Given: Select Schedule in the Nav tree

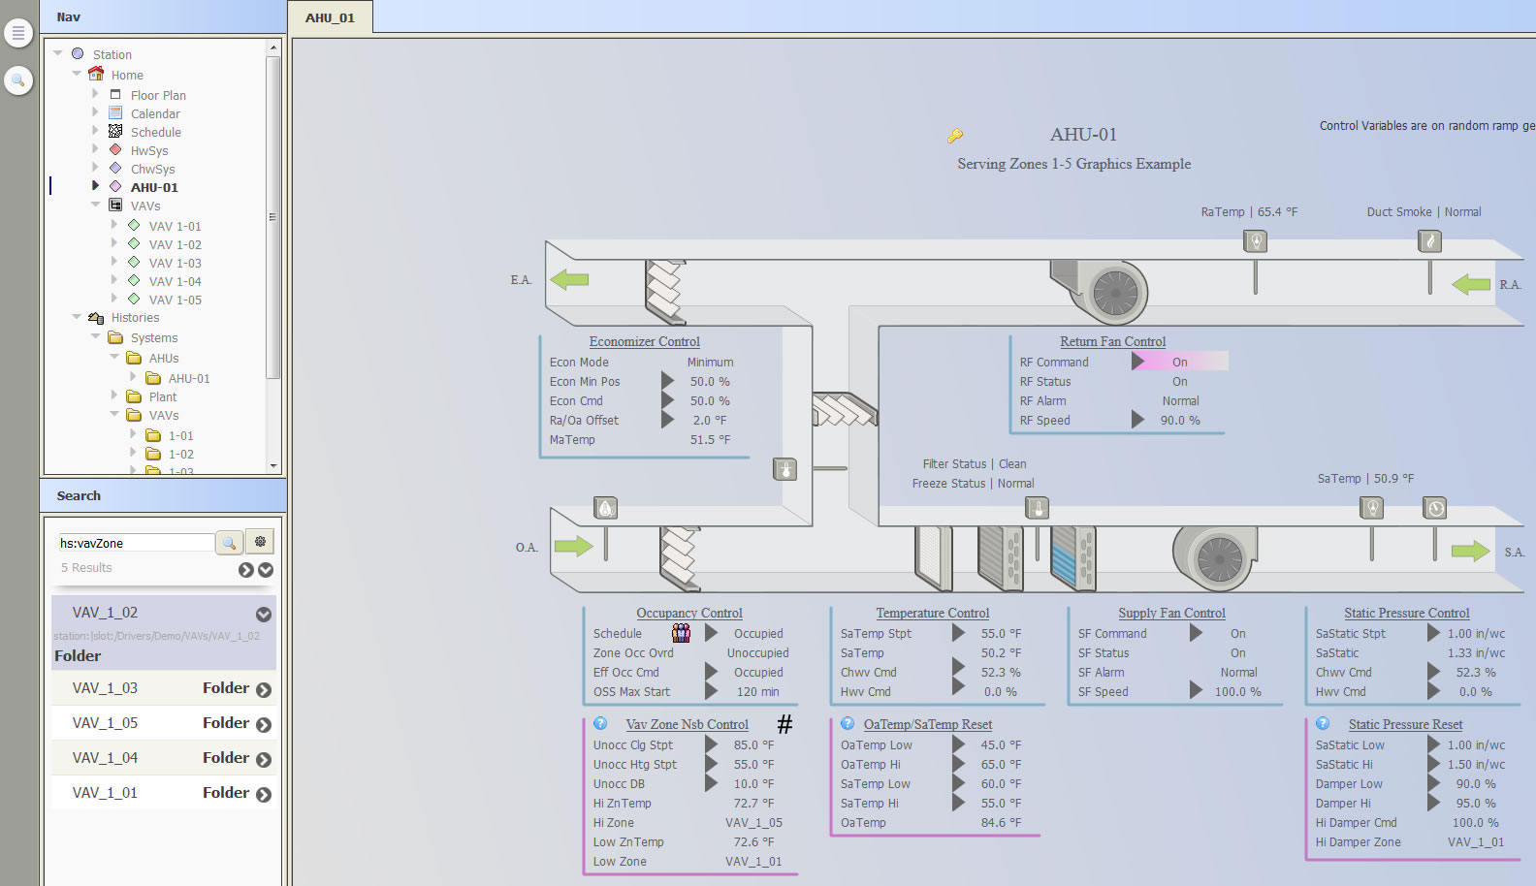Looking at the screenshot, I should (x=156, y=132).
